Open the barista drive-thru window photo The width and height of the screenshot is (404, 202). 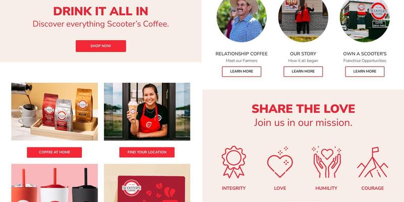click(x=147, y=112)
